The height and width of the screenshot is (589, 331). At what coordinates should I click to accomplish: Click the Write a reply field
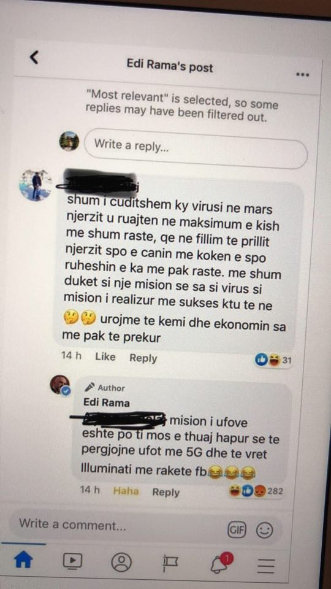196,148
